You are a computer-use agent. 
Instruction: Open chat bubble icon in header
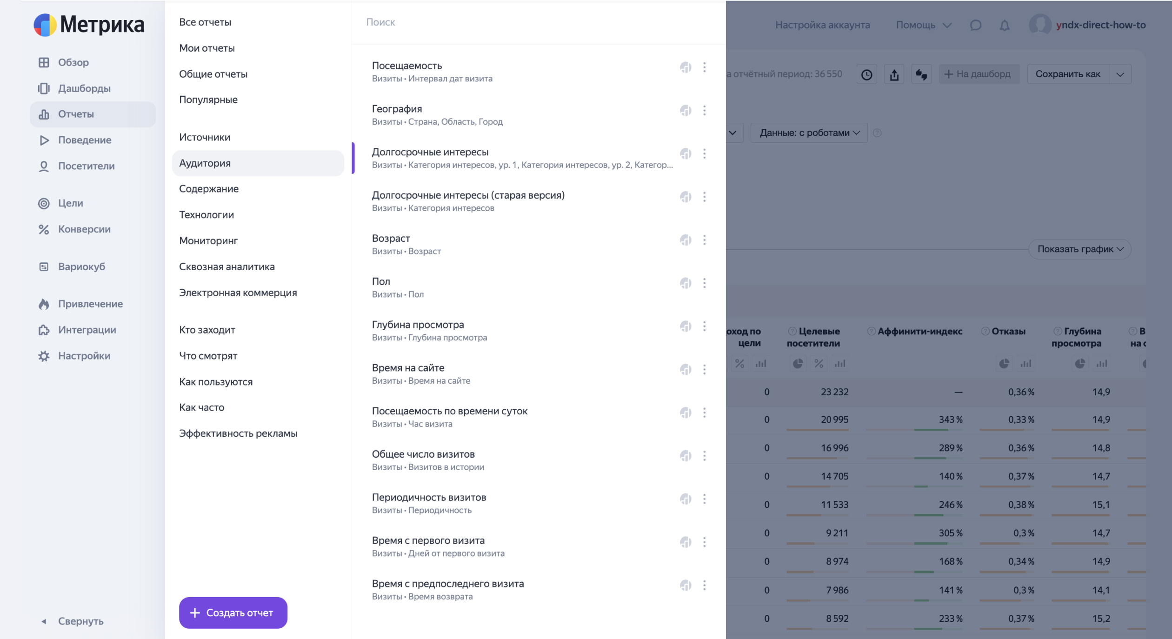(976, 25)
